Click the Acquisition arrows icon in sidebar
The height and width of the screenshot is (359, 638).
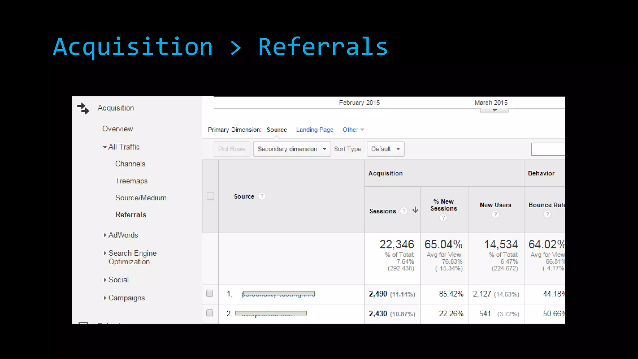(x=83, y=108)
